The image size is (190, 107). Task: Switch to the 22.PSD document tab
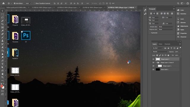click(93, 7)
